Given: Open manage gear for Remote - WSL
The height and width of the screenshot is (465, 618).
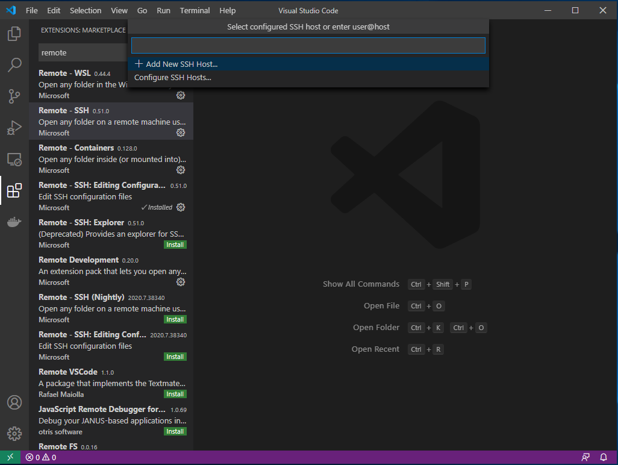Looking at the screenshot, I should click(181, 95).
